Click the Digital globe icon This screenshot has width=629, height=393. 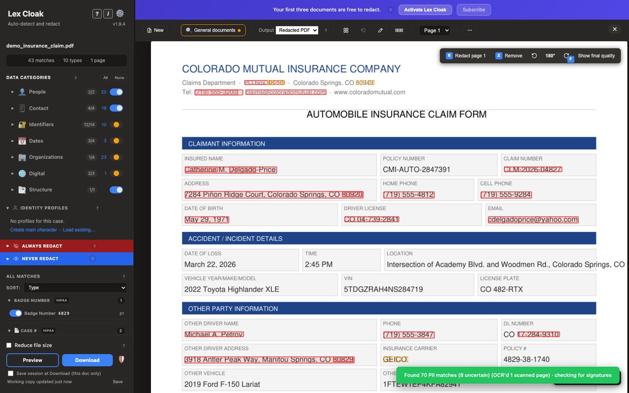click(x=22, y=174)
